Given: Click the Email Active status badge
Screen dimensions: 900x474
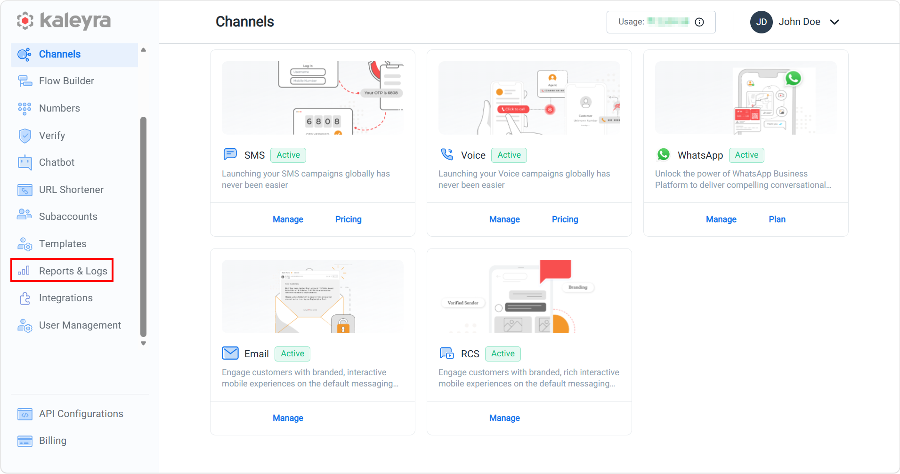Looking at the screenshot, I should click(292, 353).
